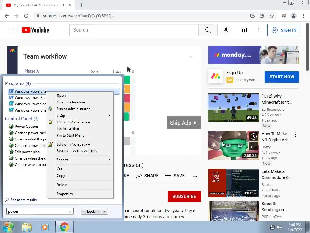Screen dimensions: 310x233
Task: Click Chrome icon on taskbar
Action: click(x=64, y=227)
